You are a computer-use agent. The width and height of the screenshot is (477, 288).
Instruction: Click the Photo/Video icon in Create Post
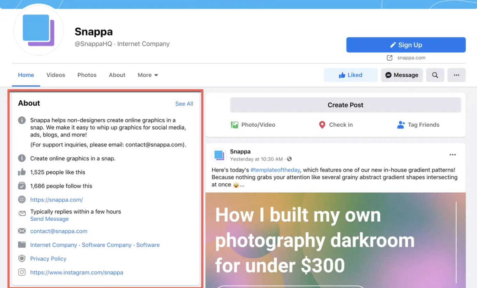coord(235,125)
